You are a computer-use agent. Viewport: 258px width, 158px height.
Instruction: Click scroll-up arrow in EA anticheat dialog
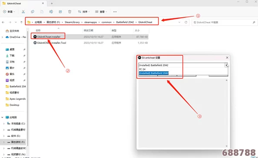227,80
